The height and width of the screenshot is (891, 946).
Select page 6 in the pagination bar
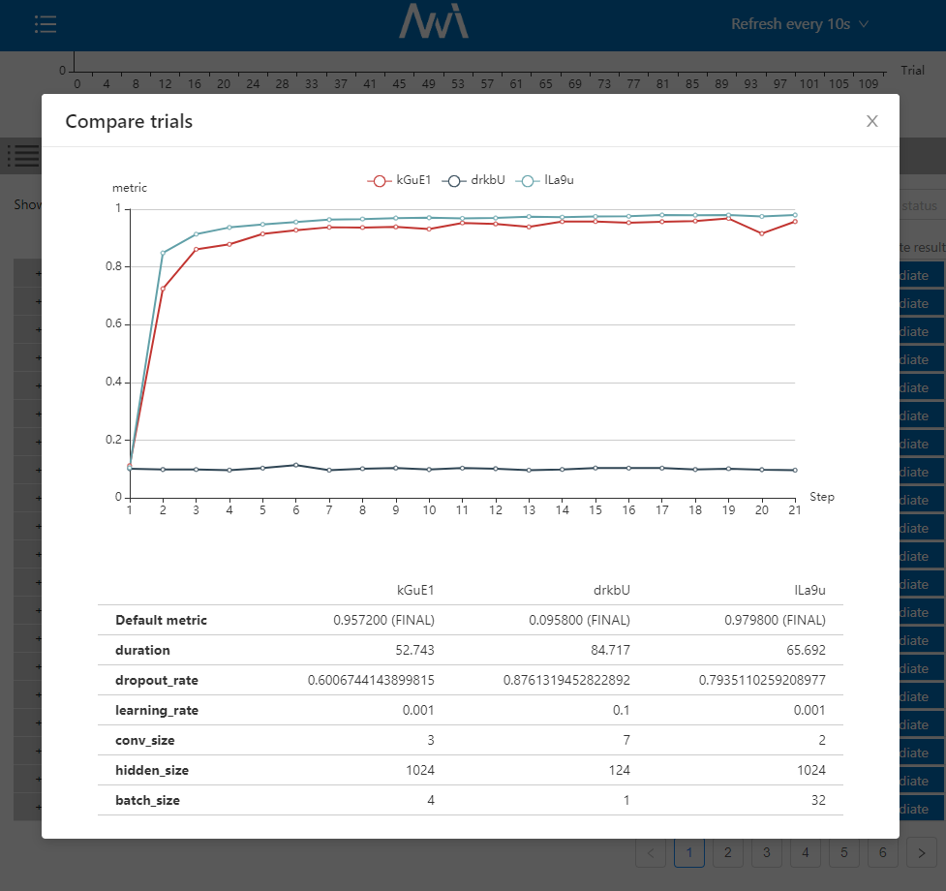pos(882,852)
